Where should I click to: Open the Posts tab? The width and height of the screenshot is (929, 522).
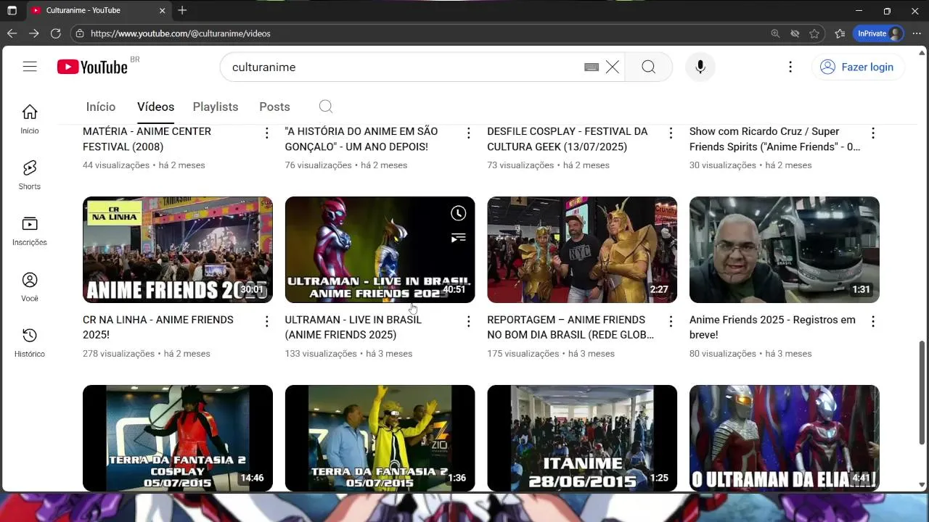click(274, 107)
